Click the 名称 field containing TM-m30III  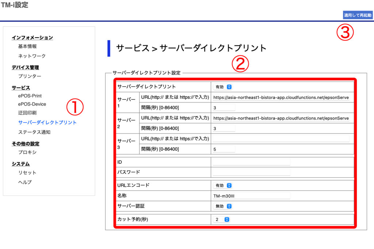click(x=251, y=196)
